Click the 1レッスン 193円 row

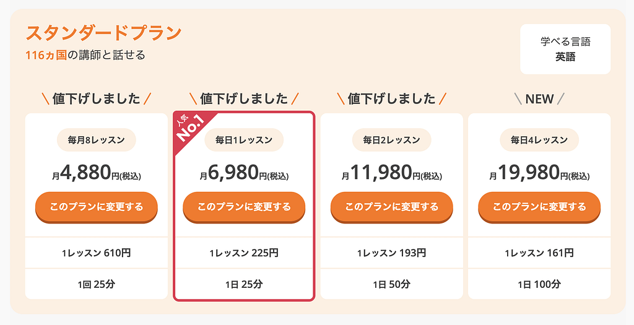[391, 253]
